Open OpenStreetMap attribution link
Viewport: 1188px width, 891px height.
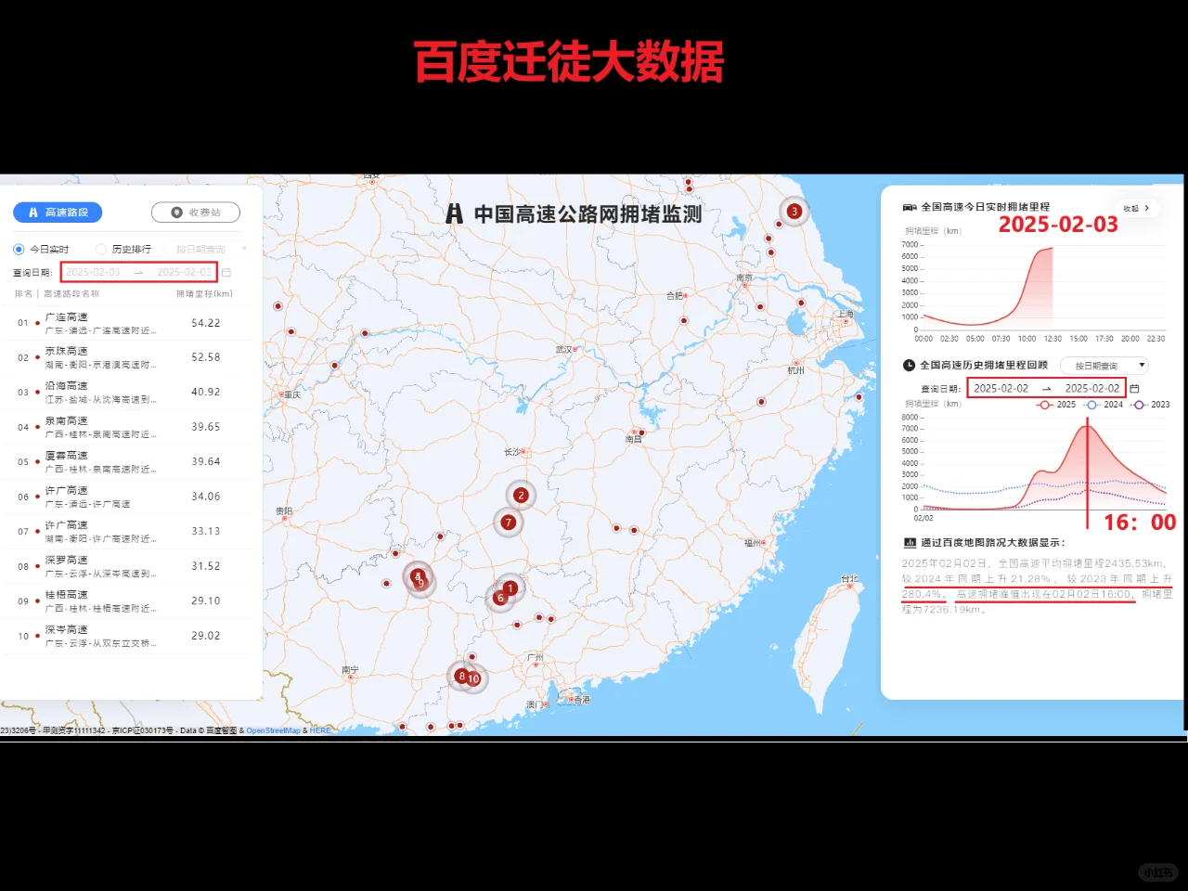click(x=273, y=730)
